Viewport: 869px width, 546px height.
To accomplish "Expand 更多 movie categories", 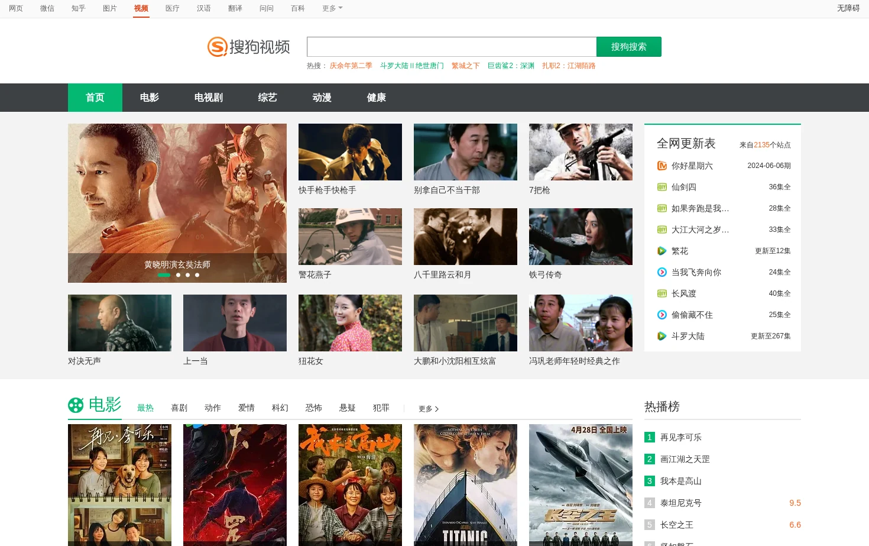I will pos(429,409).
